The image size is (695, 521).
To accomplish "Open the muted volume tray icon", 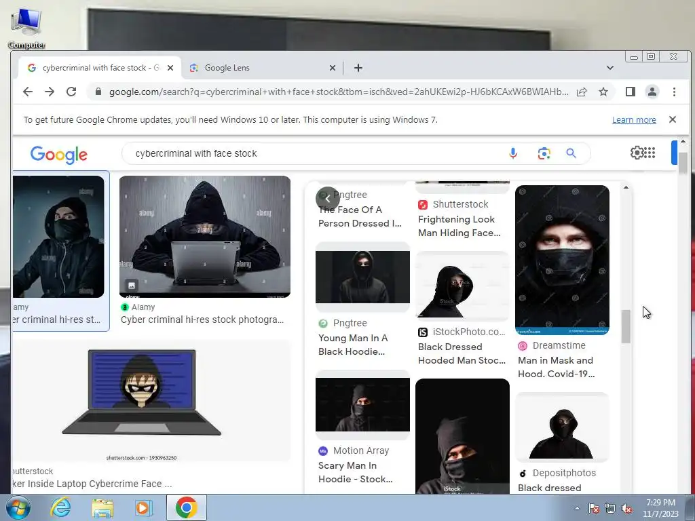I will [626, 509].
